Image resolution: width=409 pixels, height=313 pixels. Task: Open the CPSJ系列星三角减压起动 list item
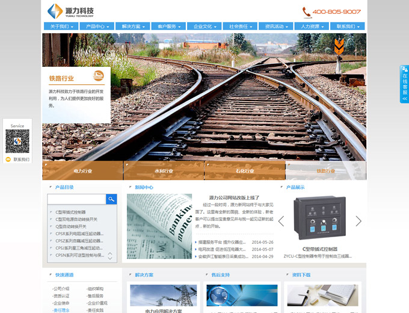coord(79,248)
